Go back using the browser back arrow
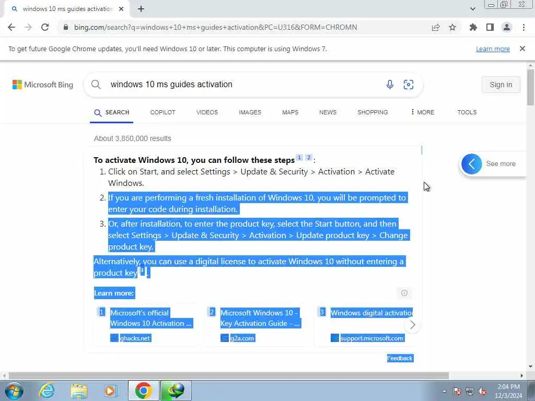Viewport: 535px width, 401px height. click(x=11, y=27)
